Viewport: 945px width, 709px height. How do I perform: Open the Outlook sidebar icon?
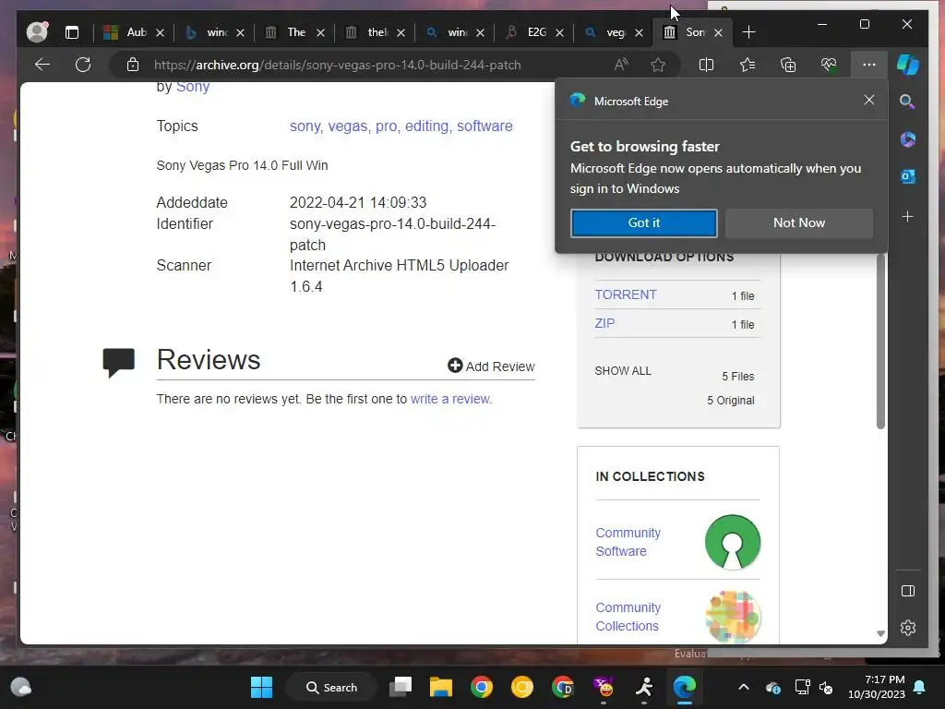coord(908,176)
